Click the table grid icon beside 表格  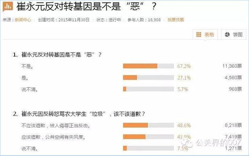point(198,34)
